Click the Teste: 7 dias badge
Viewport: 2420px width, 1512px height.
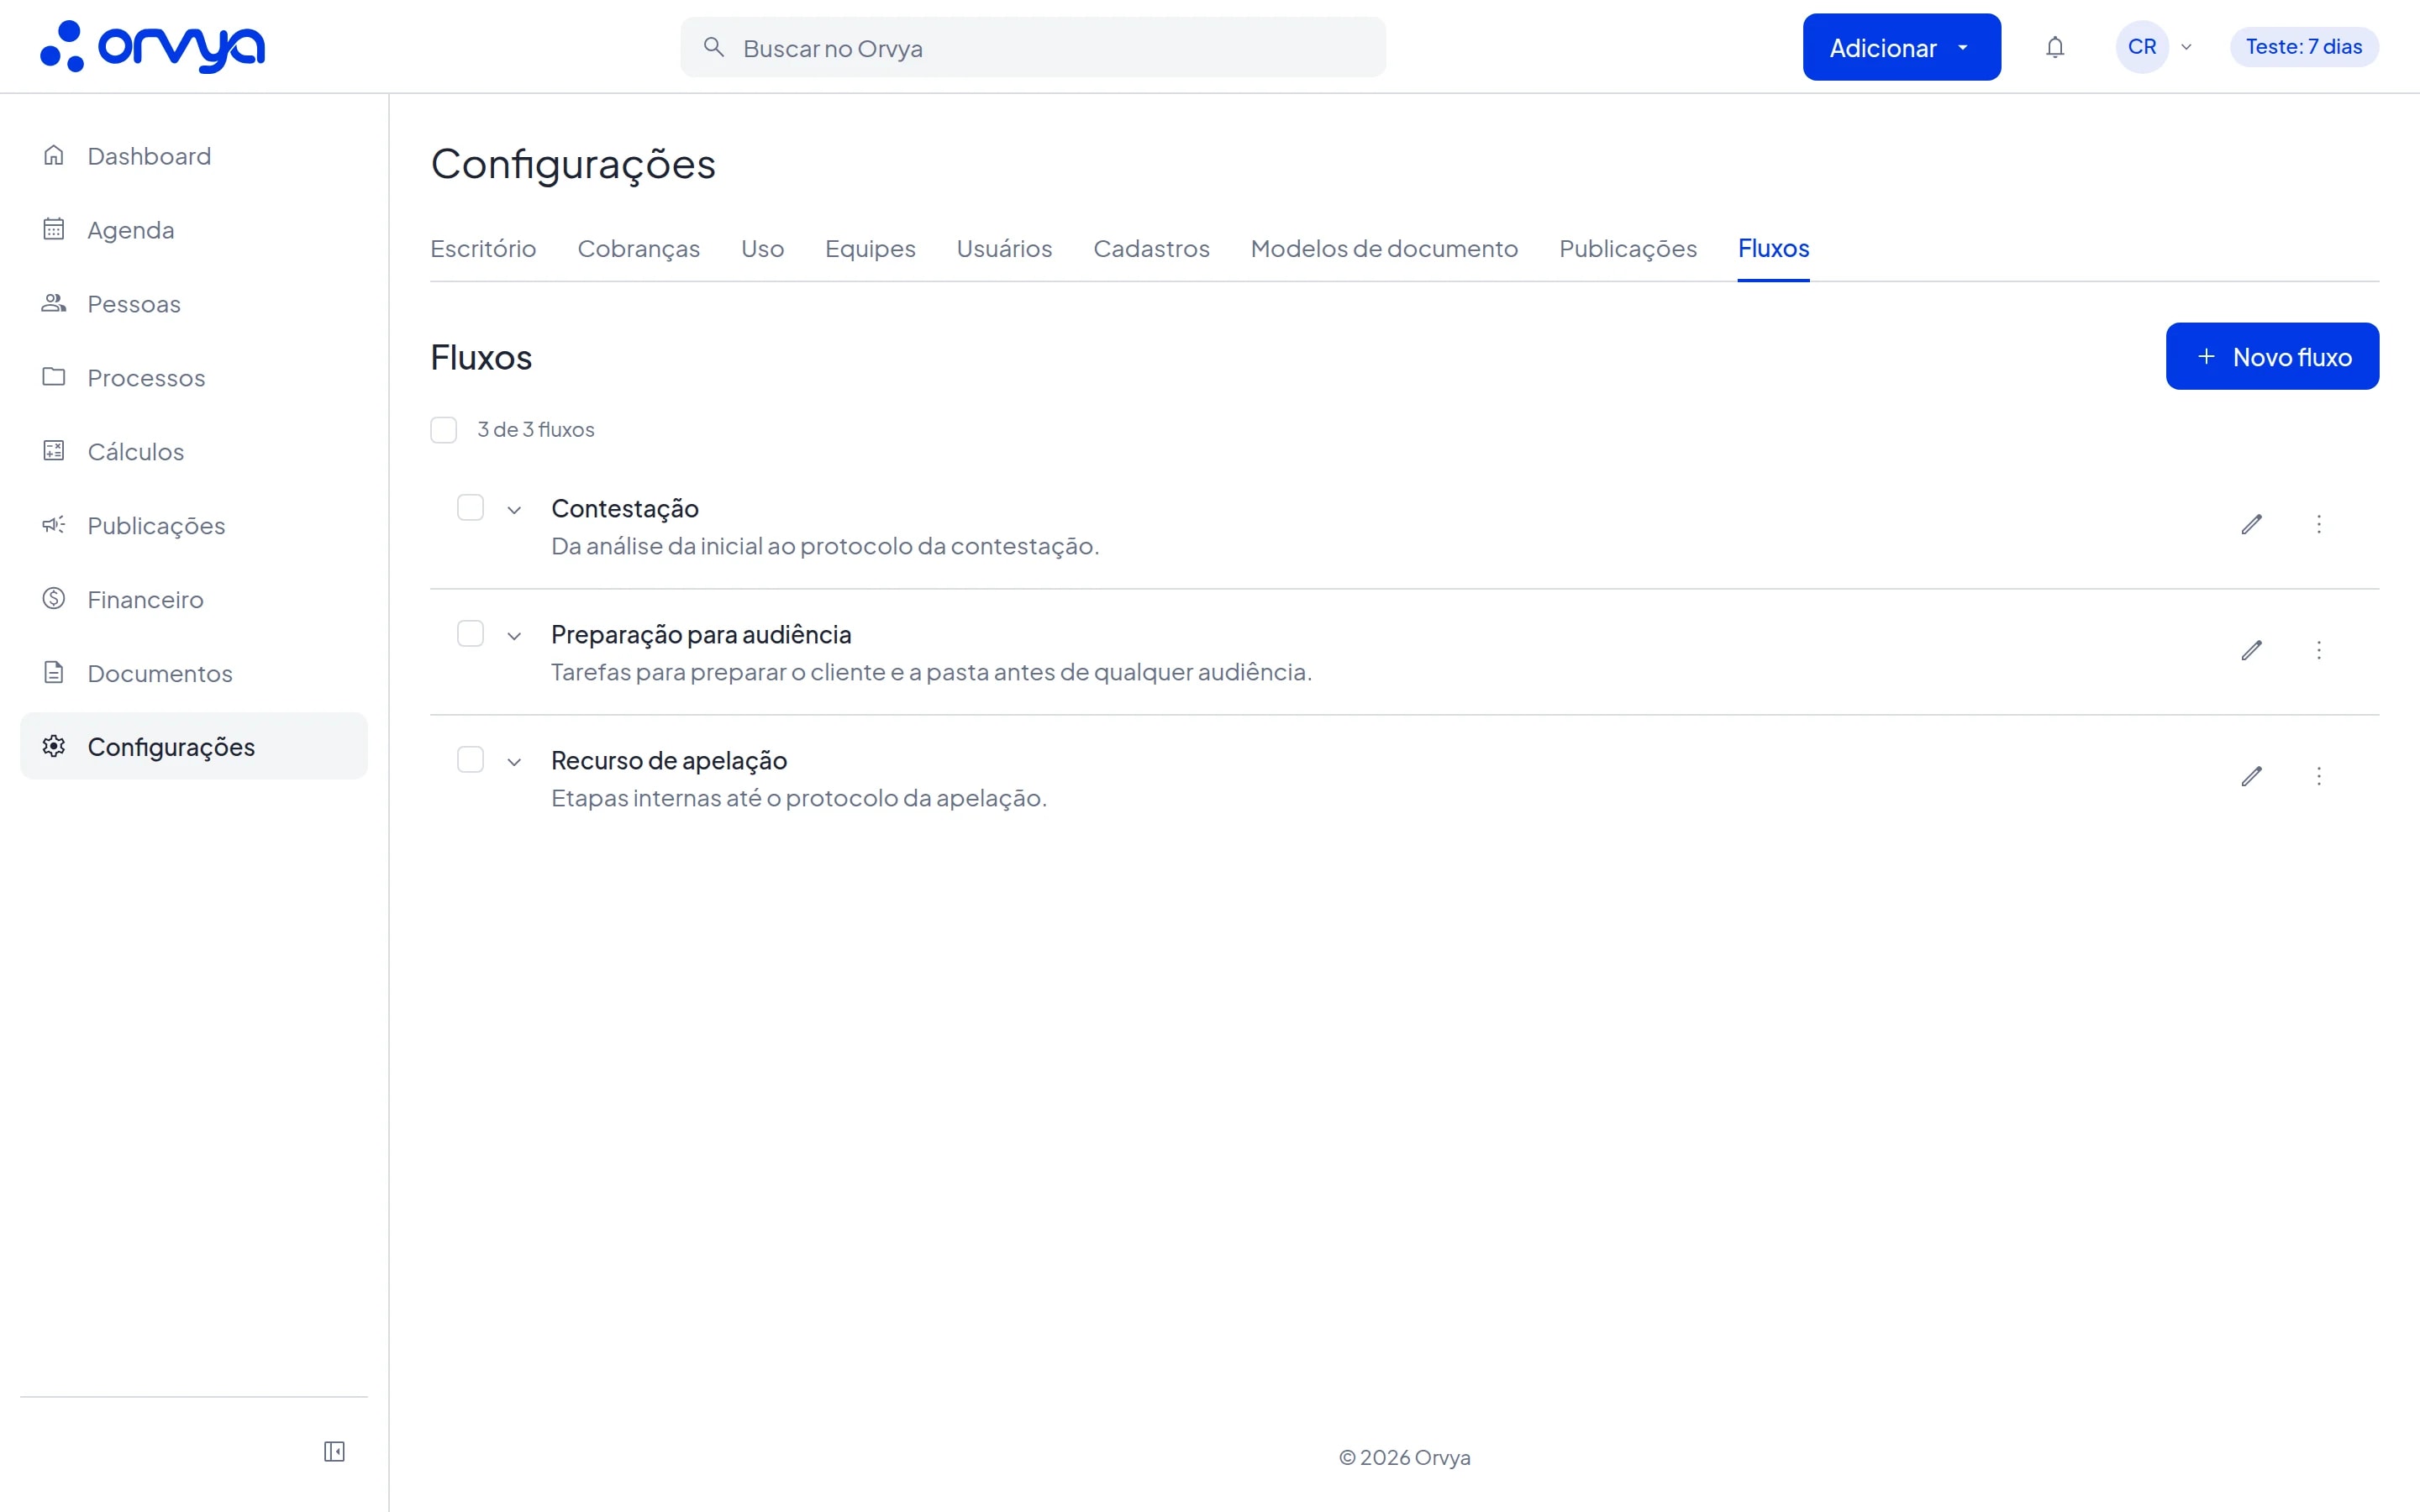[x=2304, y=47]
